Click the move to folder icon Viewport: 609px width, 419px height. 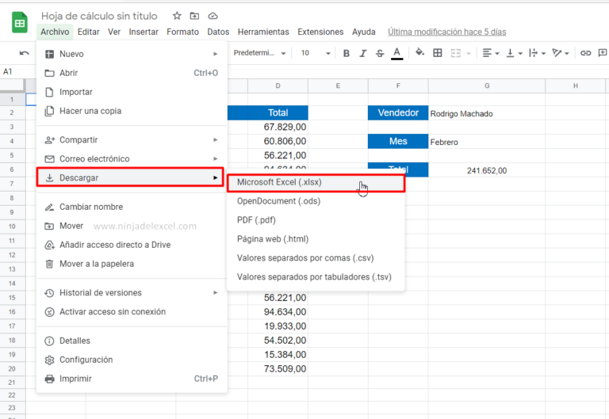click(x=194, y=16)
